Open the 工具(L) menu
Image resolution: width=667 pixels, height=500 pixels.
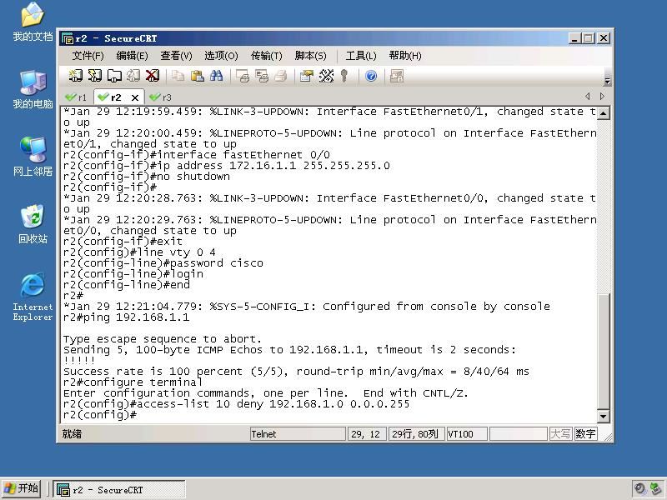361,56
